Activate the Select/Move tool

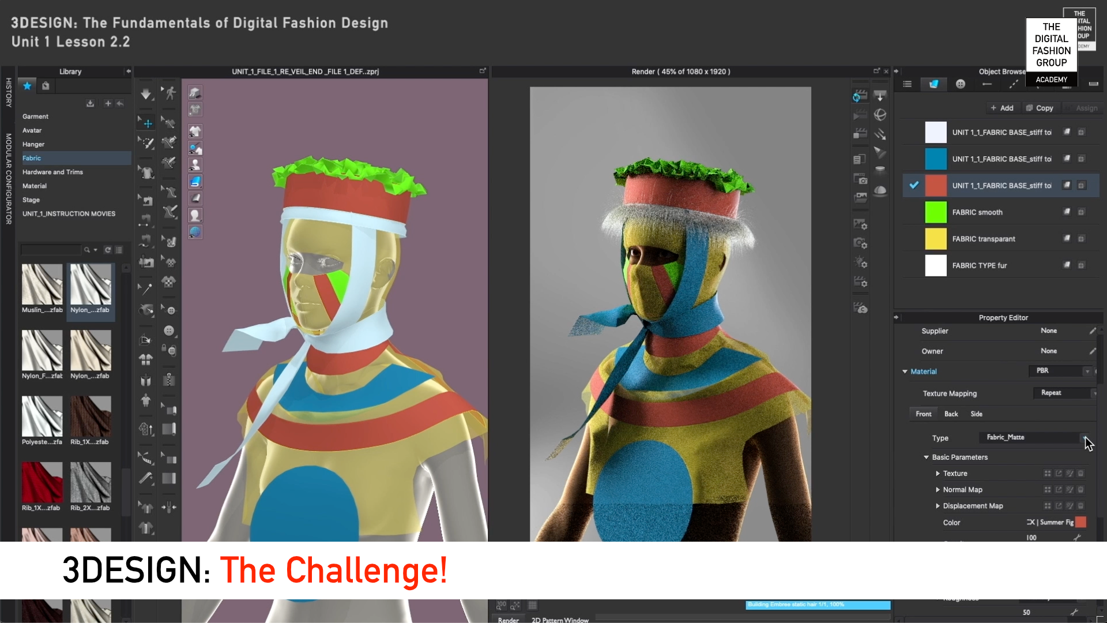pyautogui.click(x=146, y=123)
